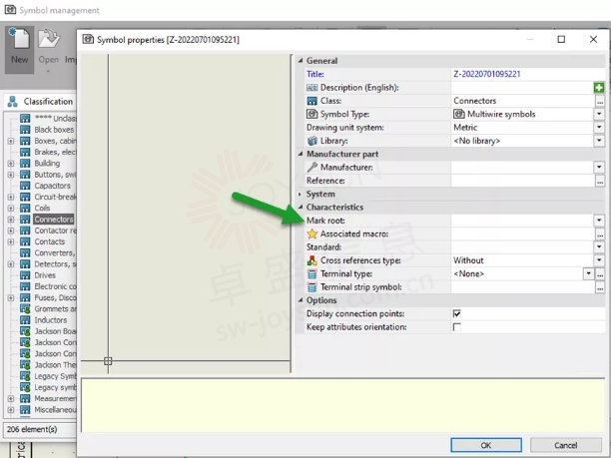611x458 pixels.
Task: Select Coils classification item
Action: [42, 208]
